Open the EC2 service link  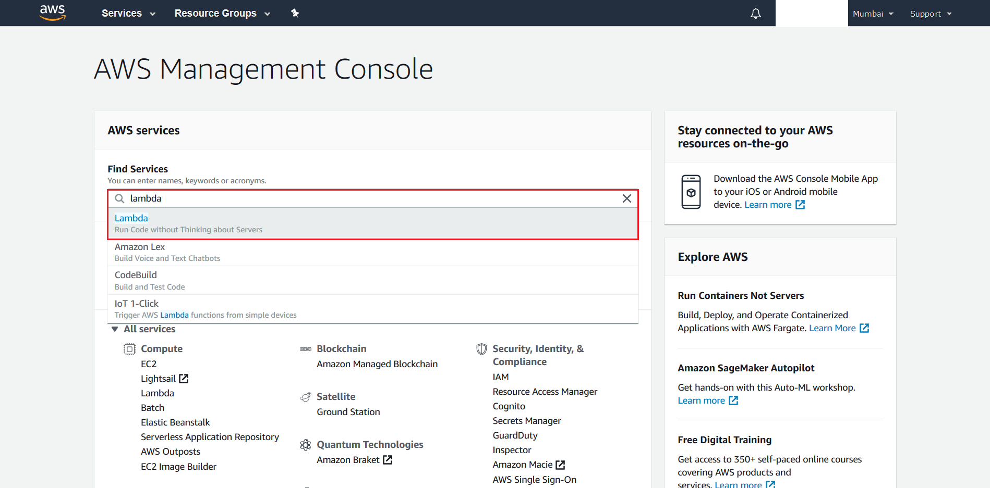(x=149, y=364)
